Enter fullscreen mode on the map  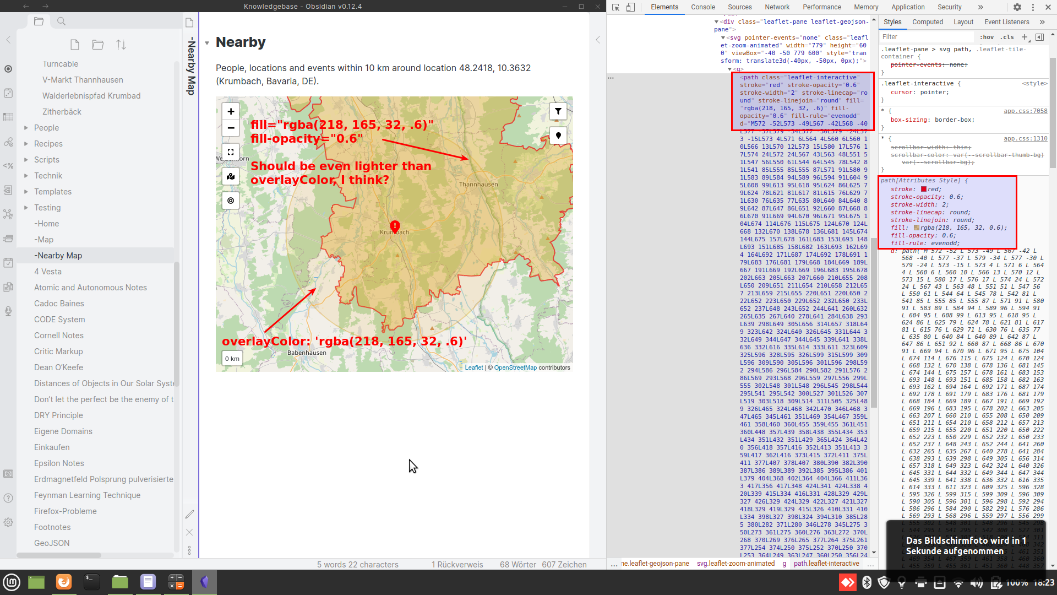(x=231, y=152)
